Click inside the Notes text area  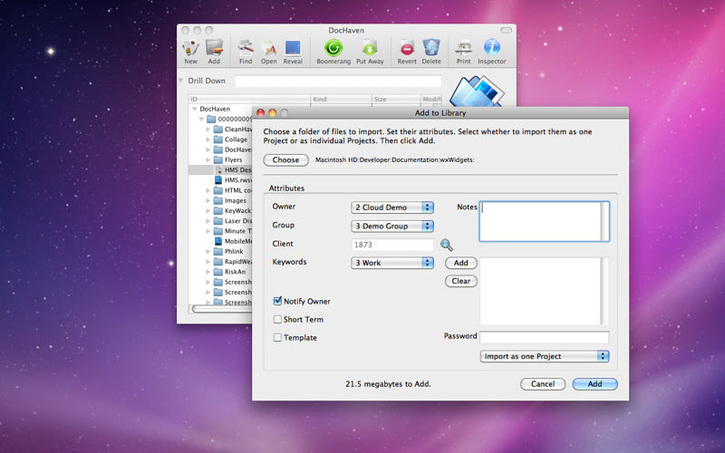pos(540,221)
